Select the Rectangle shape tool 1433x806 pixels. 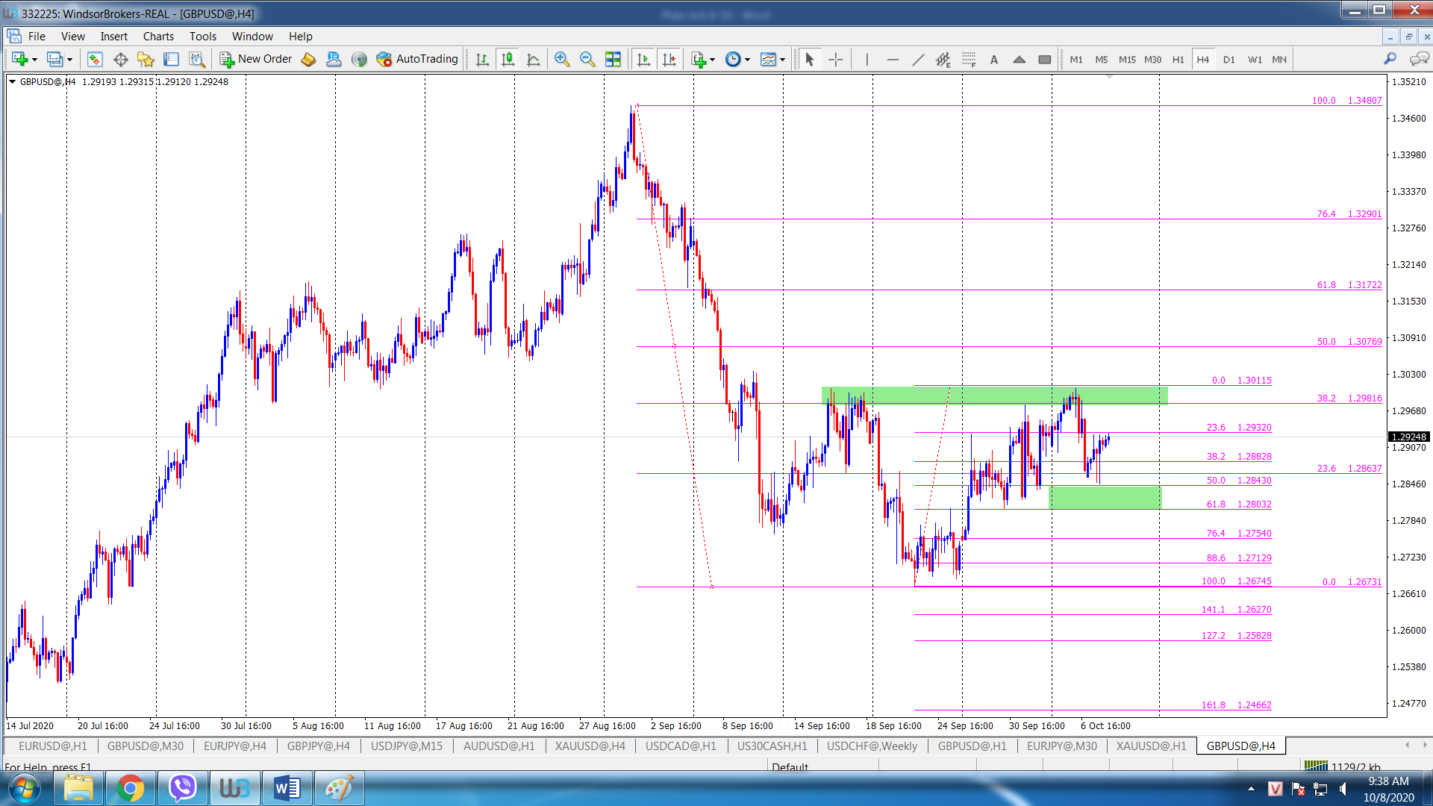pos(1045,59)
